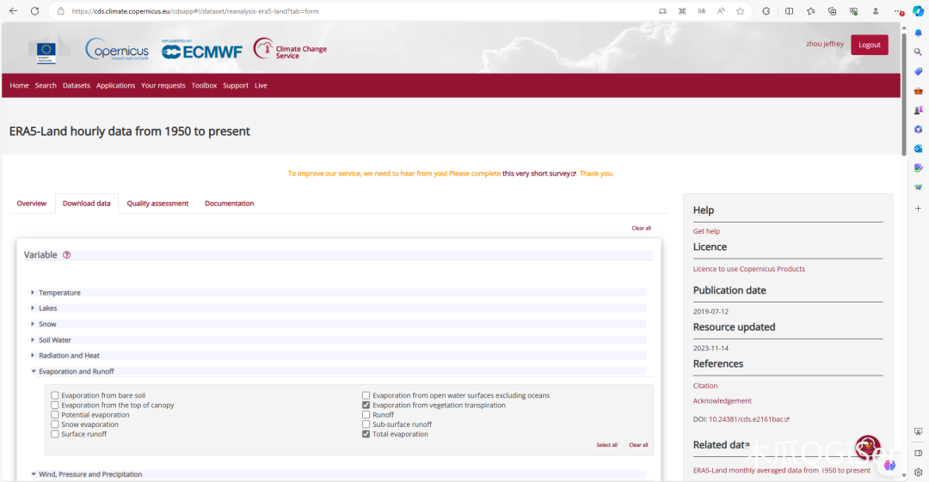Open the settings and more ellipsis menu
929x482 pixels.
pos(899,10)
